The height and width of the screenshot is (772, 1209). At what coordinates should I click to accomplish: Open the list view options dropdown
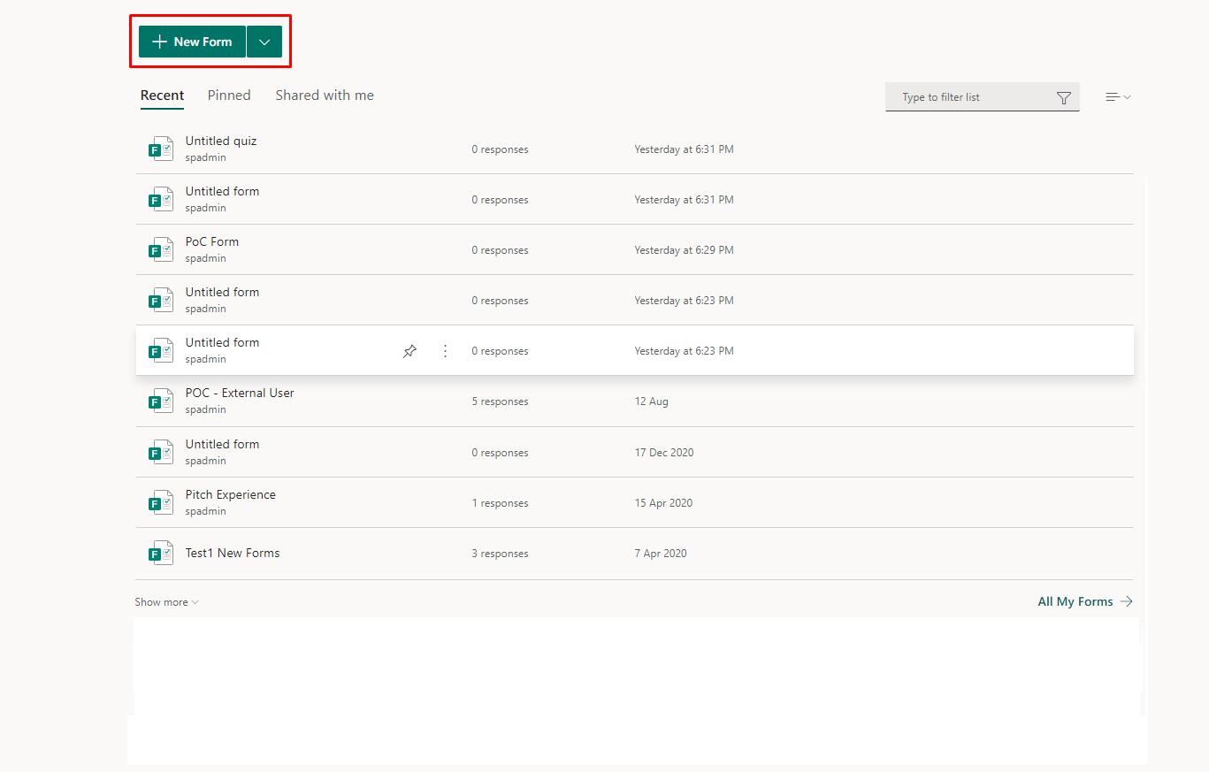1118,97
